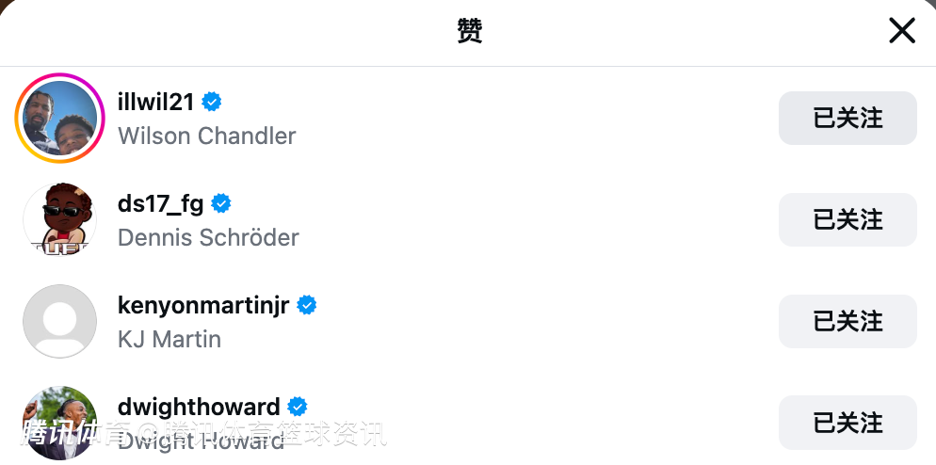The image size is (936, 465).
Task: Visit the dwighthoward username link
Action: pyautogui.click(x=199, y=407)
